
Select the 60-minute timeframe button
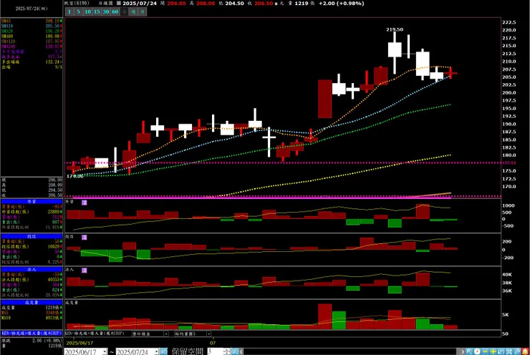pos(115,11)
